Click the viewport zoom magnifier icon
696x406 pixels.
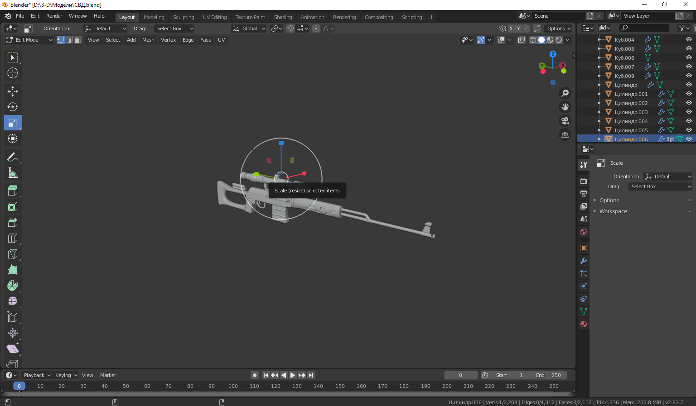[565, 93]
